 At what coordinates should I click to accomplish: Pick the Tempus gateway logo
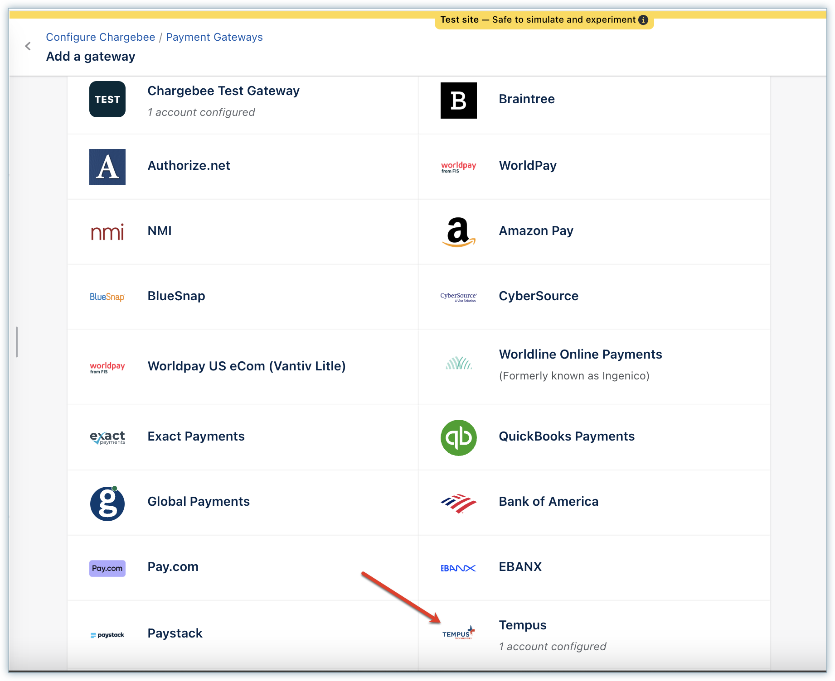pyautogui.click(x=458, y=633)
